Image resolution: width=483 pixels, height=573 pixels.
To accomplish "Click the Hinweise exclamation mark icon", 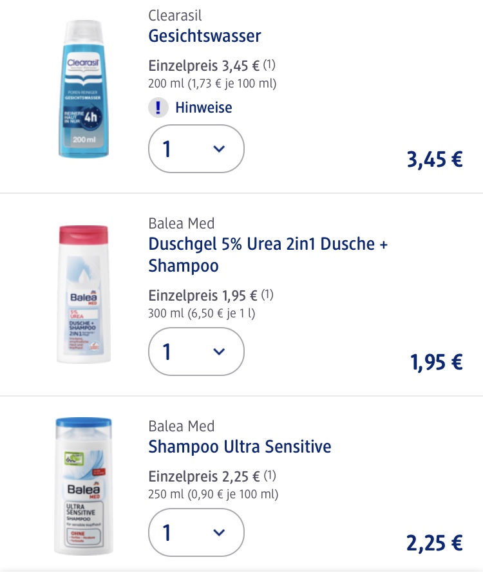I will [158, 108].
